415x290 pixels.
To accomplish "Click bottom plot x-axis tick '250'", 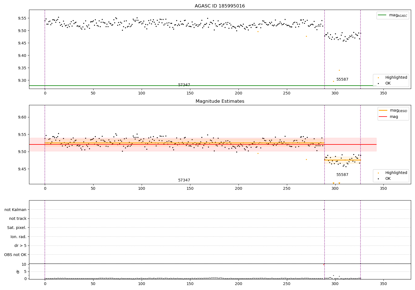I will pos(287,284).
